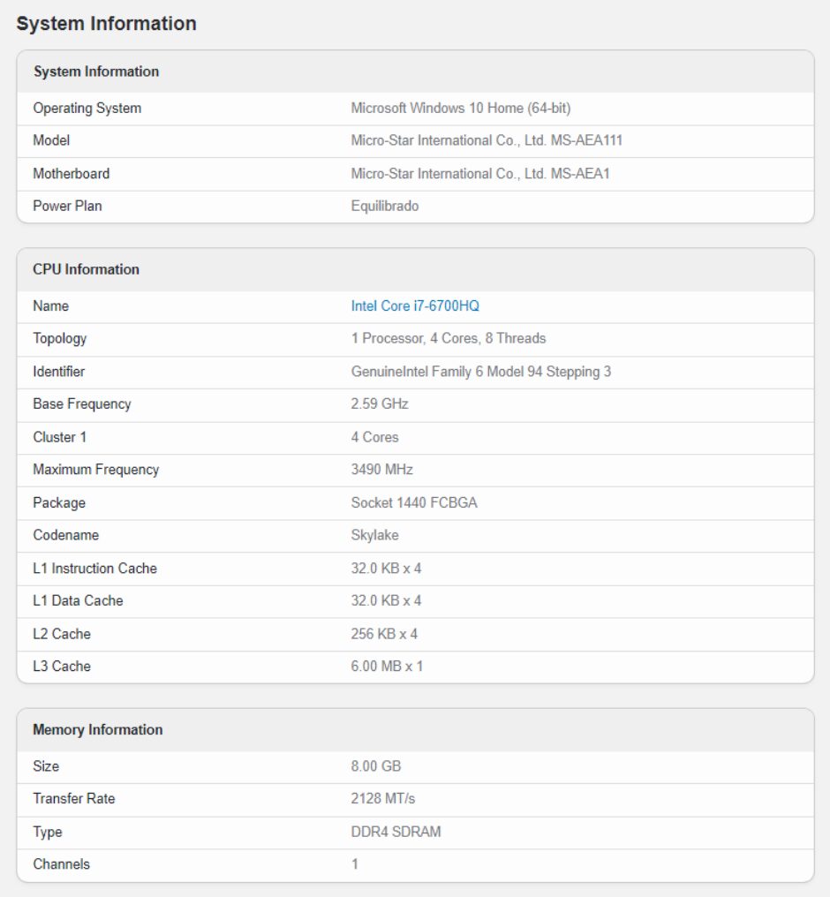Image resolution: width=830 pixels, height=897 pixels.
Task: Select '1 Processor, 4 Cores, 8 Threads'
Action: (x=449, y=339)
